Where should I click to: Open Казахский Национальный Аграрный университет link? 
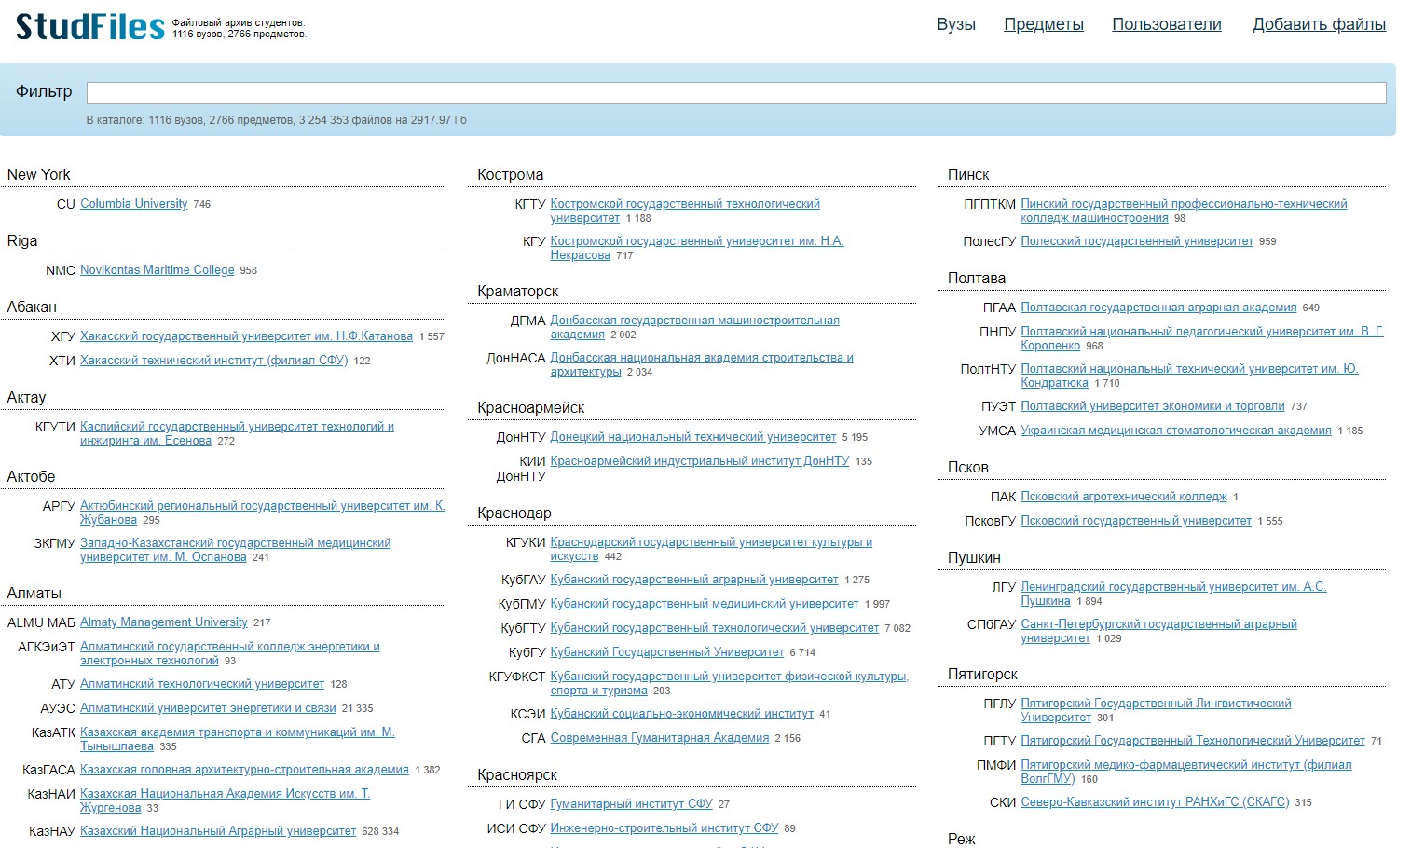[x=218, y=831]
